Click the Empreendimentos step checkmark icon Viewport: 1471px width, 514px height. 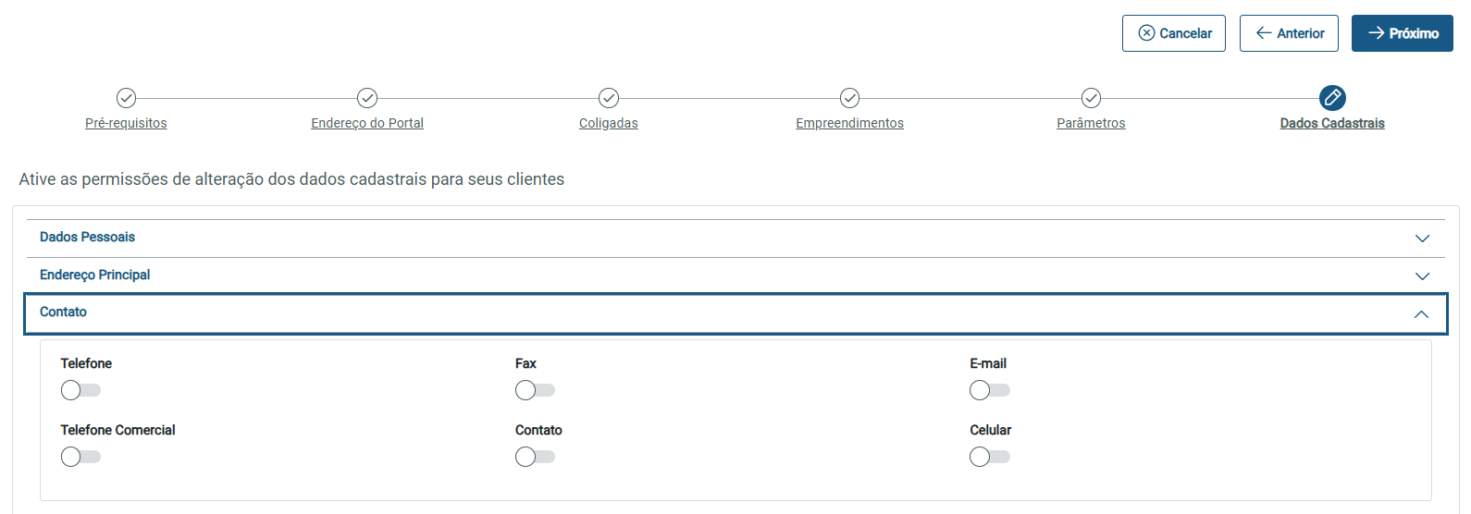tap(849, 98)
